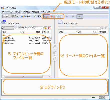Sort server list by サイズ column

[78, 32]
